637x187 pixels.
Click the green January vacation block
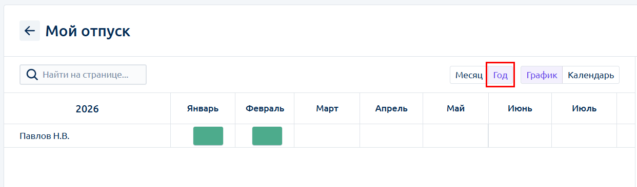pyautogui.click(x=208, y=136)
